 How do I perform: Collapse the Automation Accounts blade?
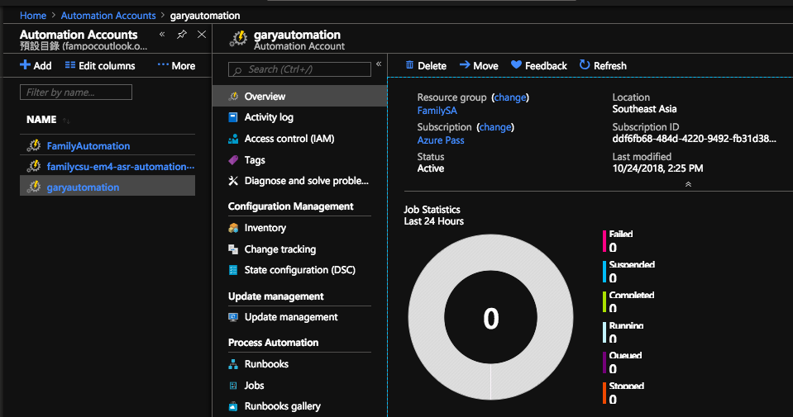point(162,35)
